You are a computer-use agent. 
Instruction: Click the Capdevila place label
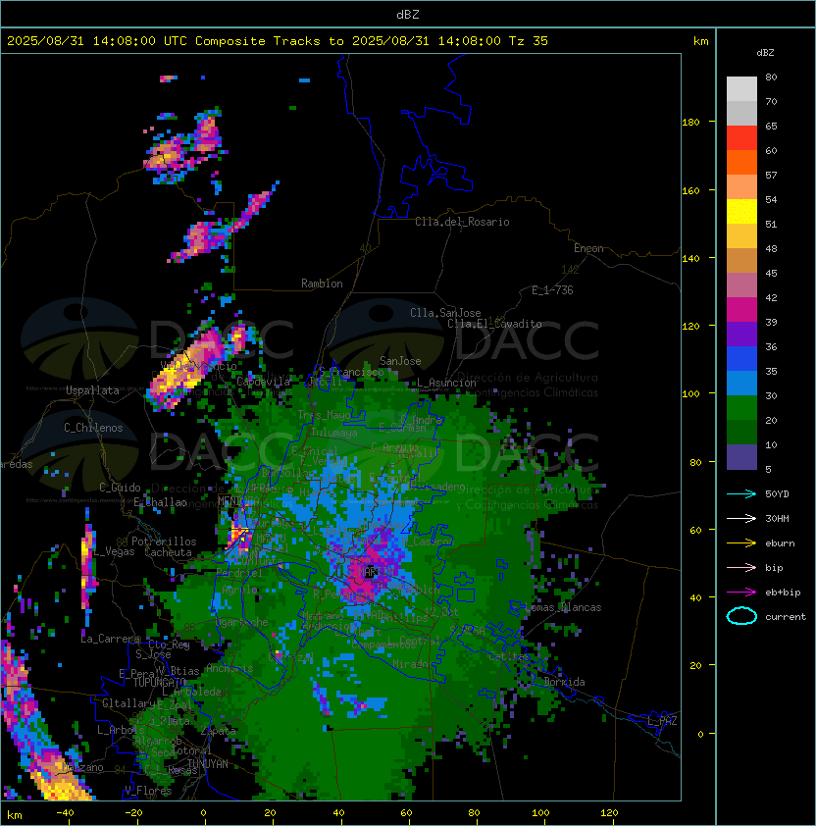(264, 382)
